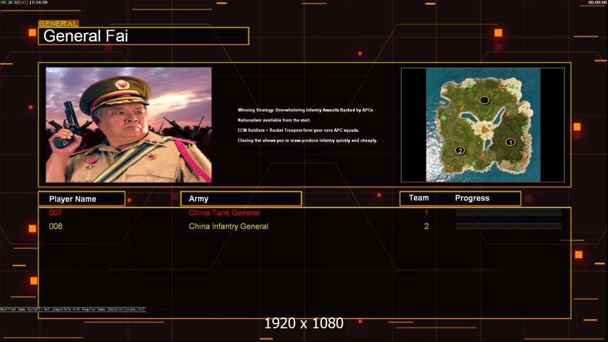
Task: Click the empty black start position marker
Action: coord(484,100)
